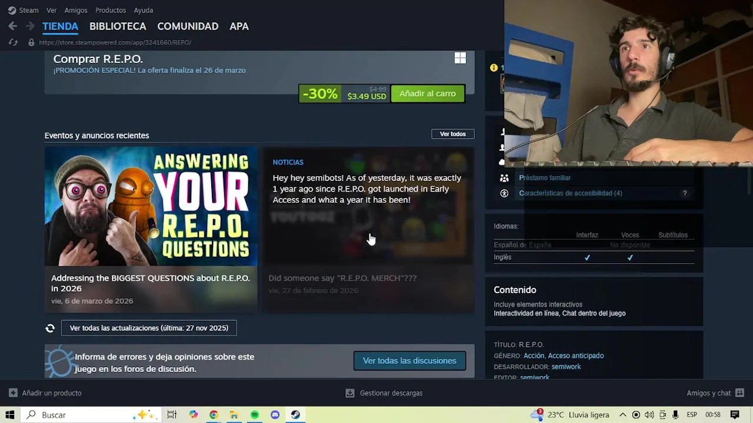Click the 'Comprar R.E.P.O.' heading
Screen dimensions: 753x423
click(x=98, y=59)
